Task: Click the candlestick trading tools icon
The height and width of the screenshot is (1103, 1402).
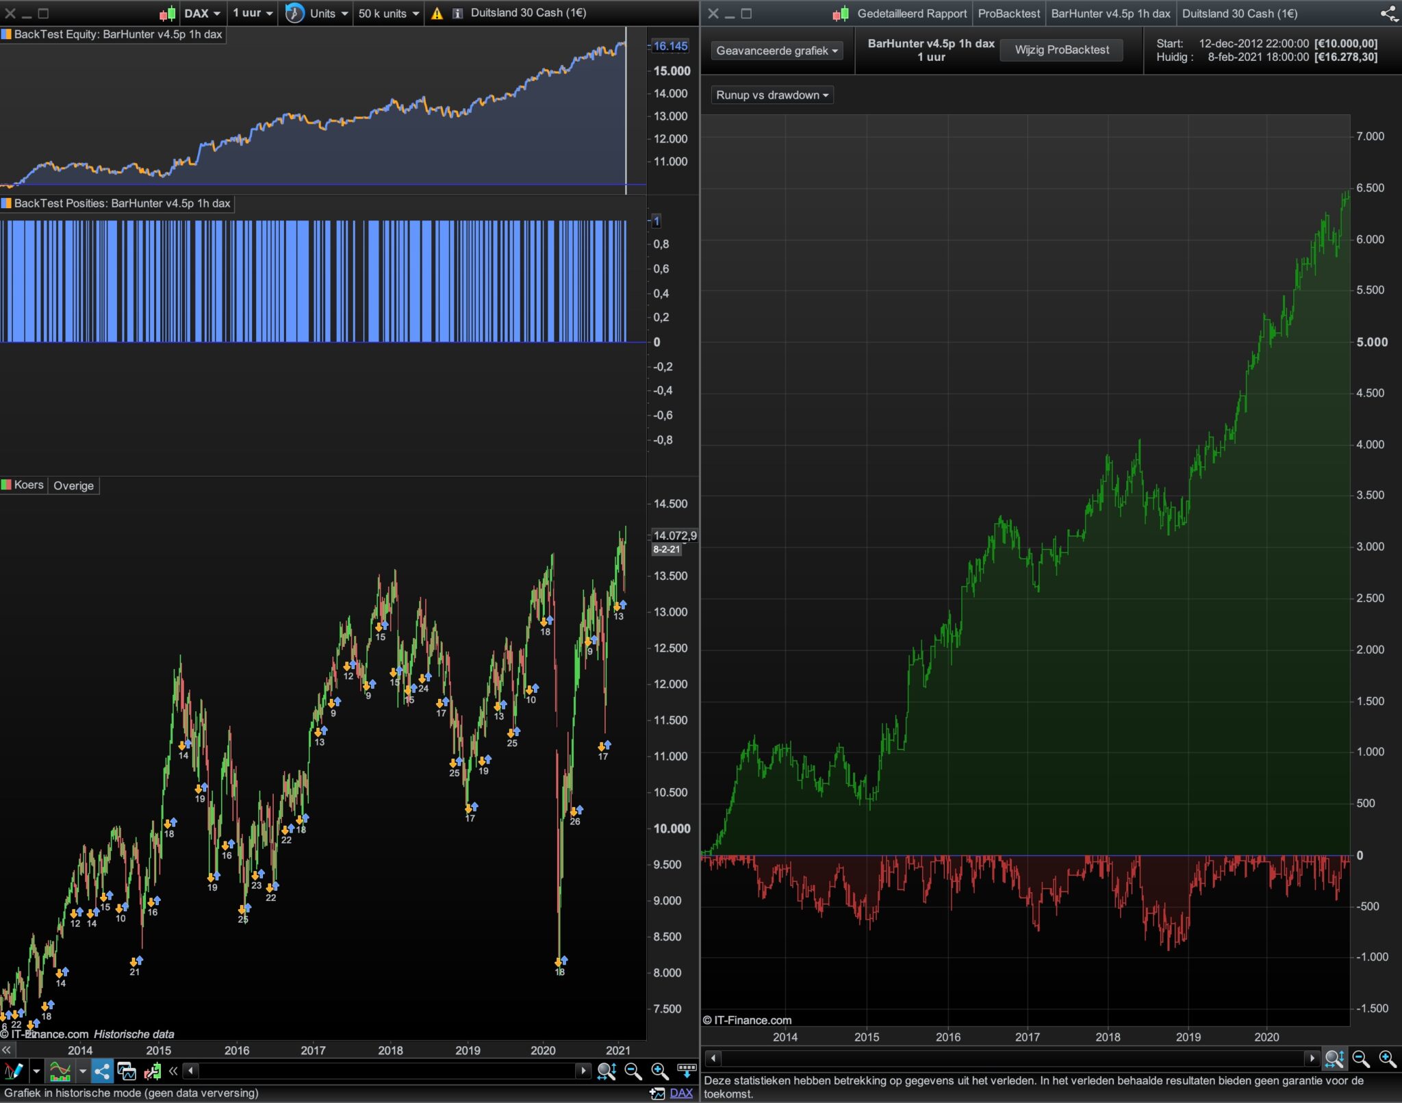Action: (153, 1071)
